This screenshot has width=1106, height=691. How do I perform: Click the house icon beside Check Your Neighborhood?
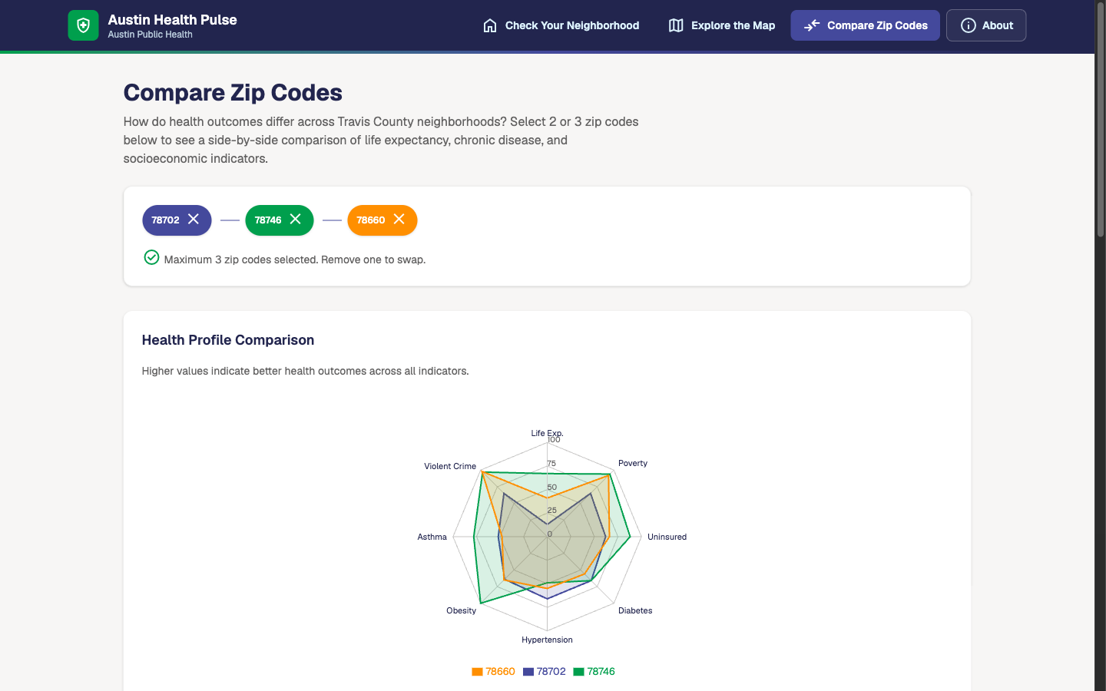(x=490, y=25)
